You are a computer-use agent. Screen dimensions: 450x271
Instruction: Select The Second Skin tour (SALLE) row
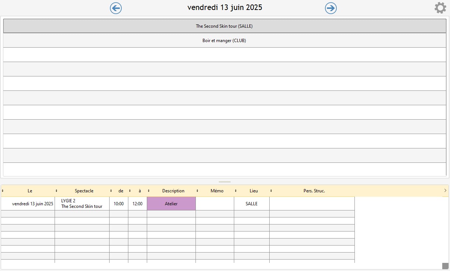(x=224, y=26)
